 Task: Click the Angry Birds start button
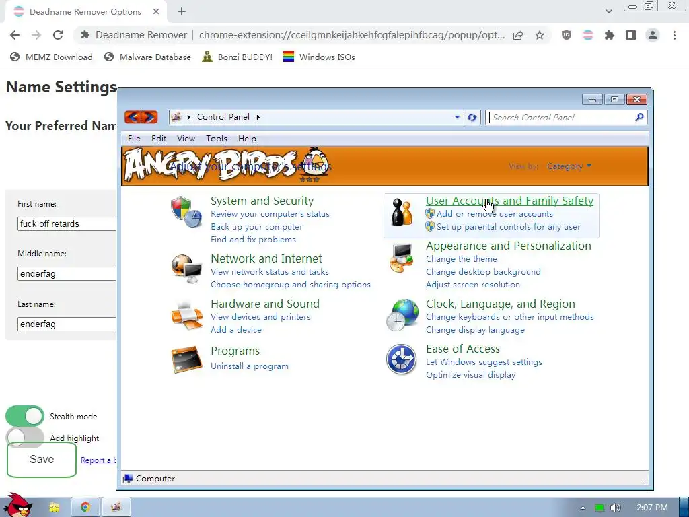click(17, 506)
